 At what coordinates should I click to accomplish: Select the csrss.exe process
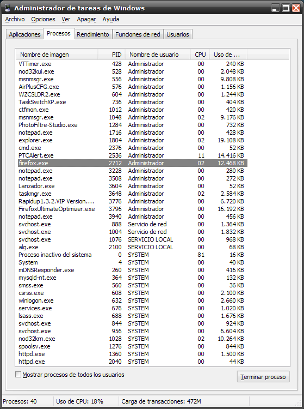tap(132, 293)
